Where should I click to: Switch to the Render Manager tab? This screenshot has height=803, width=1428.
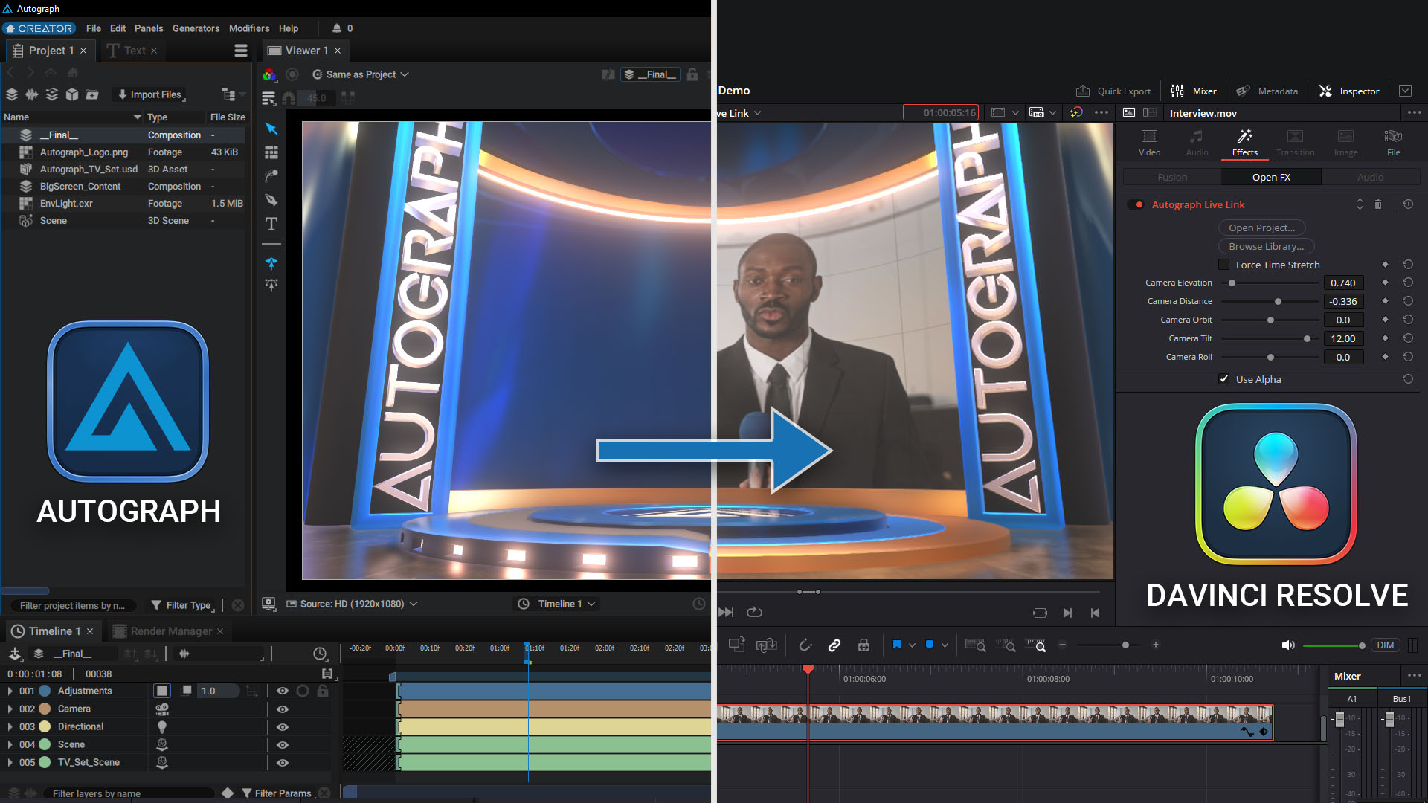[x=171, y=631]
